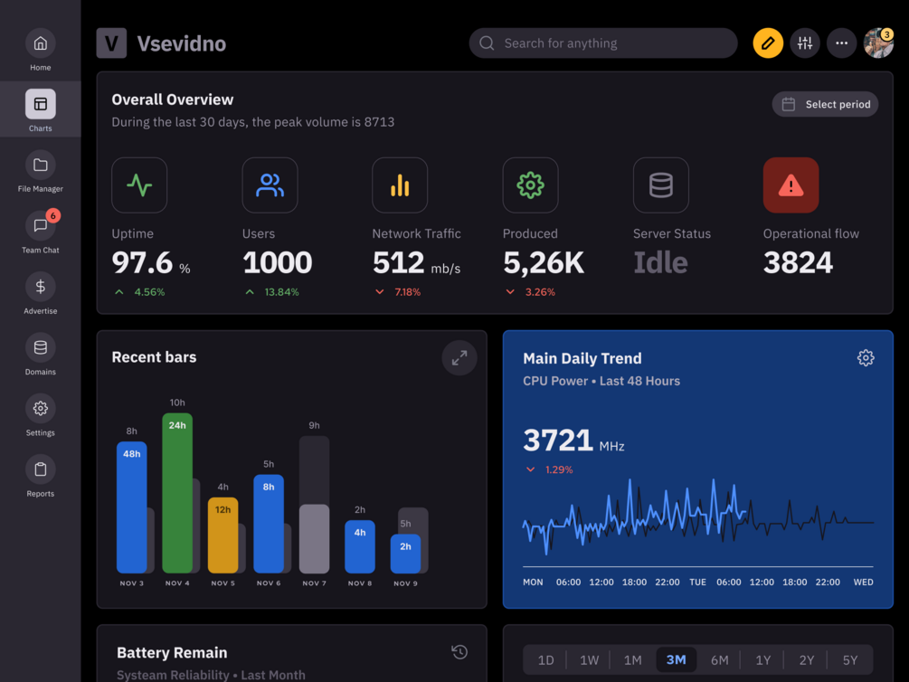
Task: Open the Settings sidebar item
Action: click(40, 415)
